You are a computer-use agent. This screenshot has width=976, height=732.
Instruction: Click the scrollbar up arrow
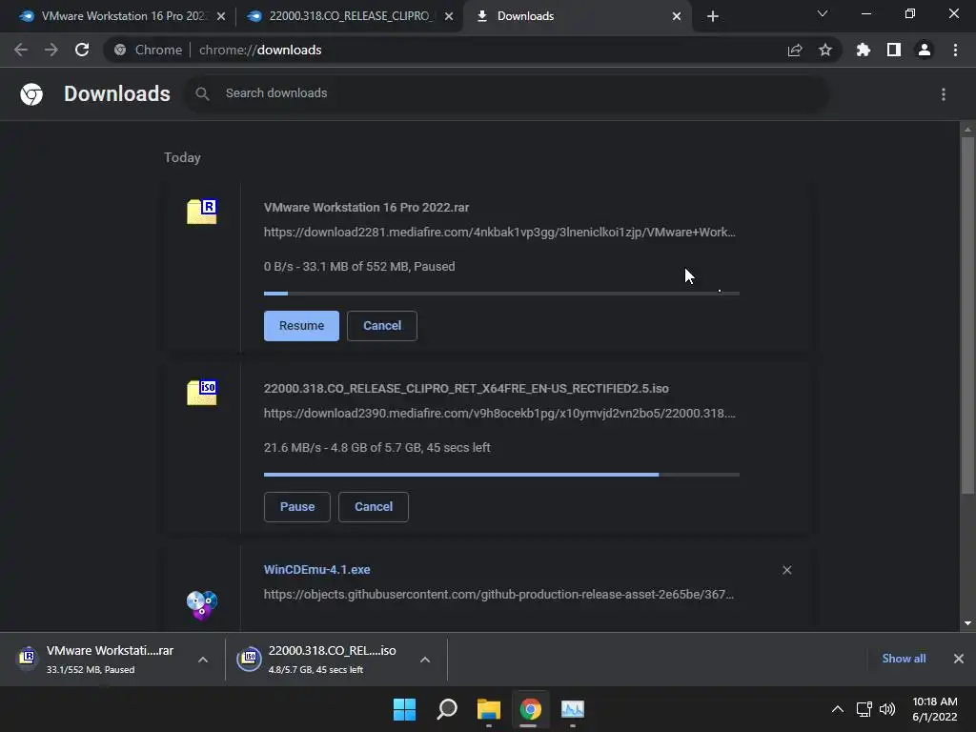[x=967, y=130]
